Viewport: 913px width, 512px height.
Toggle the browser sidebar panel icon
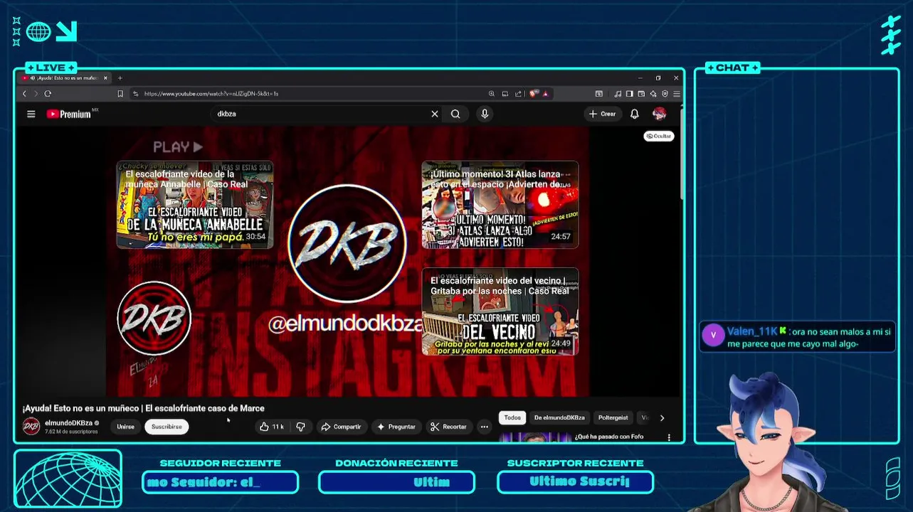pyautogui.click(x=629, y=94)
